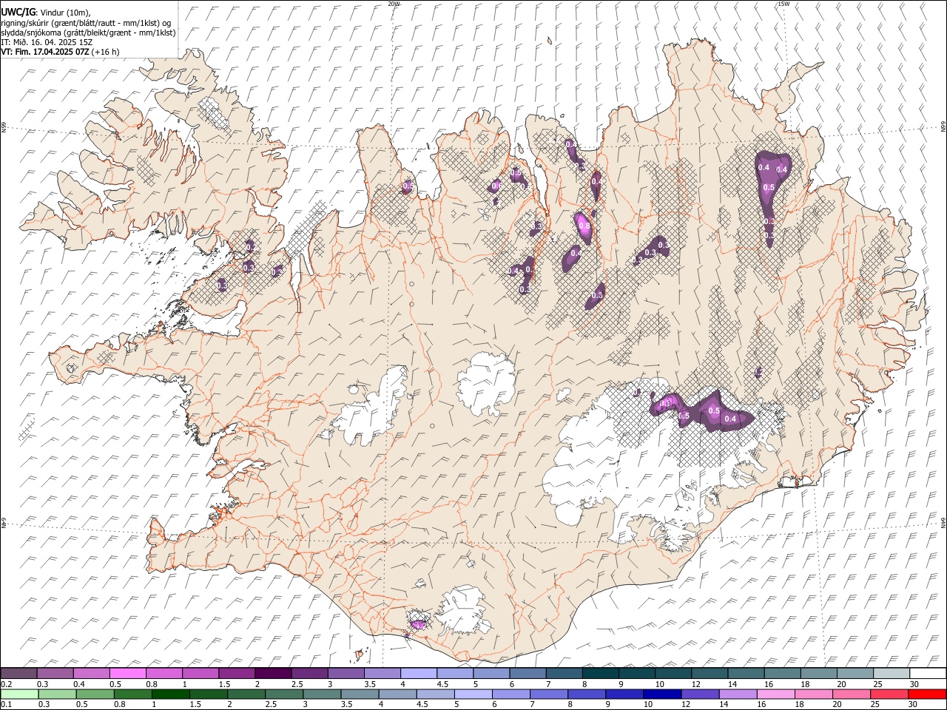The image size is (947, 710).
Task: Pick the light lavender snow swatch labeled 4
Action: pyautogui.click(x=419, y=673)
